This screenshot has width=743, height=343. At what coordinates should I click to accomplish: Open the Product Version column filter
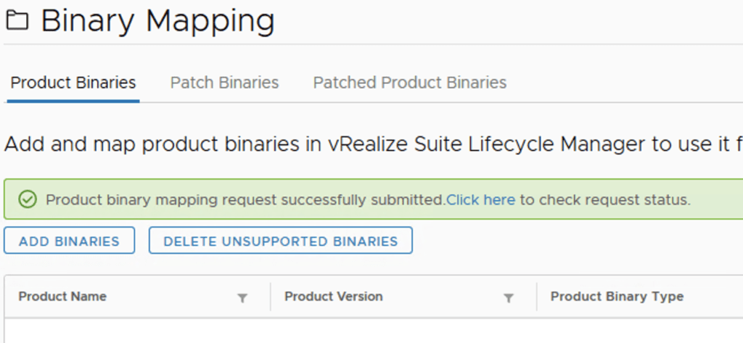pos(509,297)
